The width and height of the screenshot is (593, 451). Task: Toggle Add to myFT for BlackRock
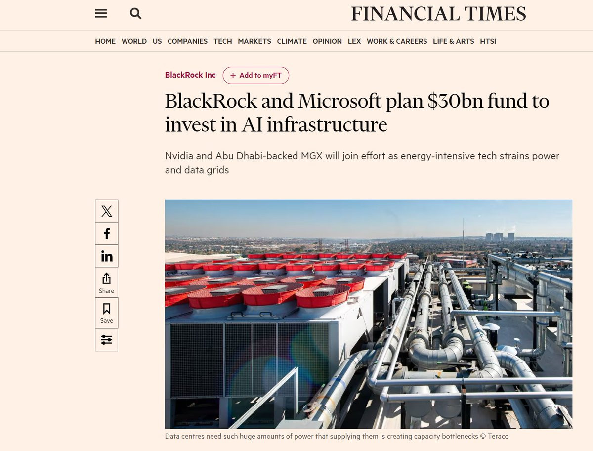256,76
